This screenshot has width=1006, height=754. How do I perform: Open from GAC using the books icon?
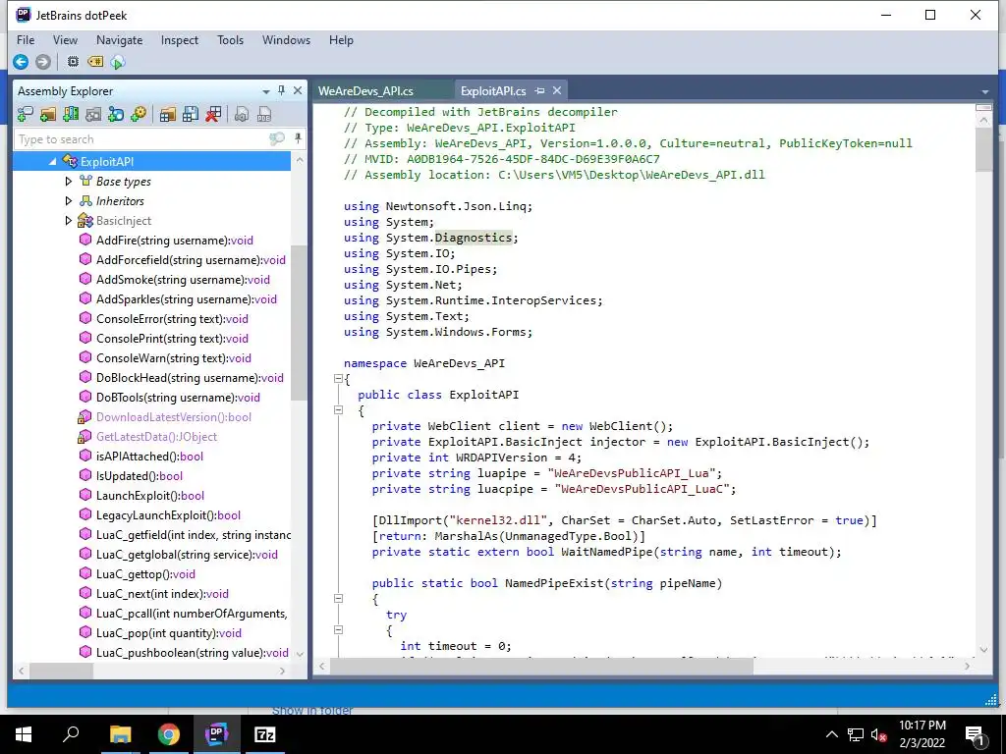[x=71, y=114]
